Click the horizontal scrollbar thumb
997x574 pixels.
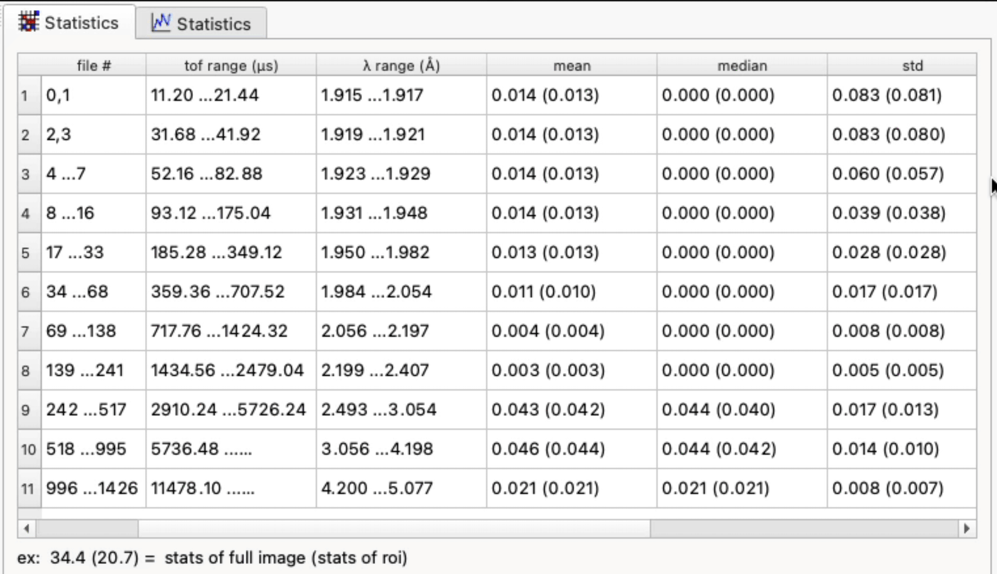pyautogui.click(x=393, y=528)
